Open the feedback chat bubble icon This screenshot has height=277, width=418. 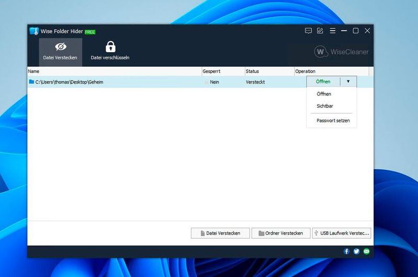(x=308, y=31)
